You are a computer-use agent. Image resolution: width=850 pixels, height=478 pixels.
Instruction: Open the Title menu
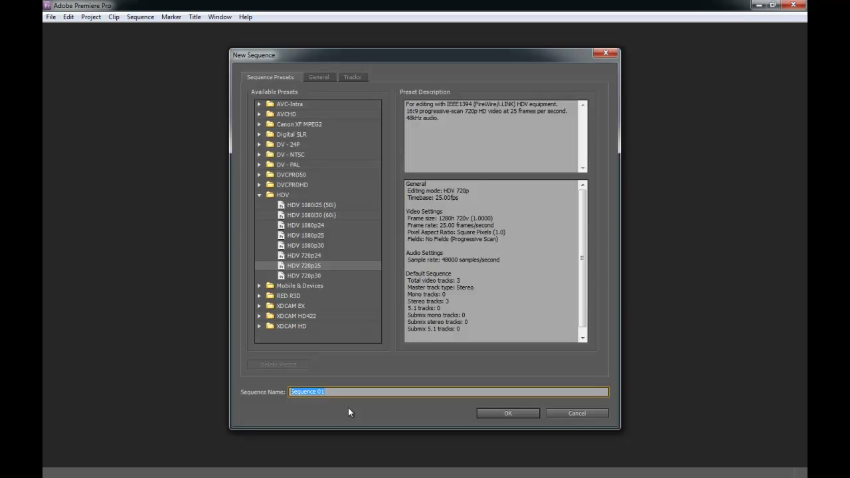pyautogui.click(x=195, y=17)
